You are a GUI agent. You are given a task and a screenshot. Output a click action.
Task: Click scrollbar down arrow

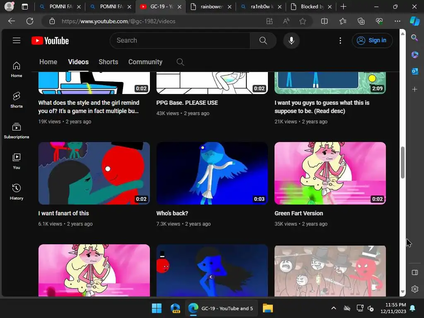(x=402, y=292)
